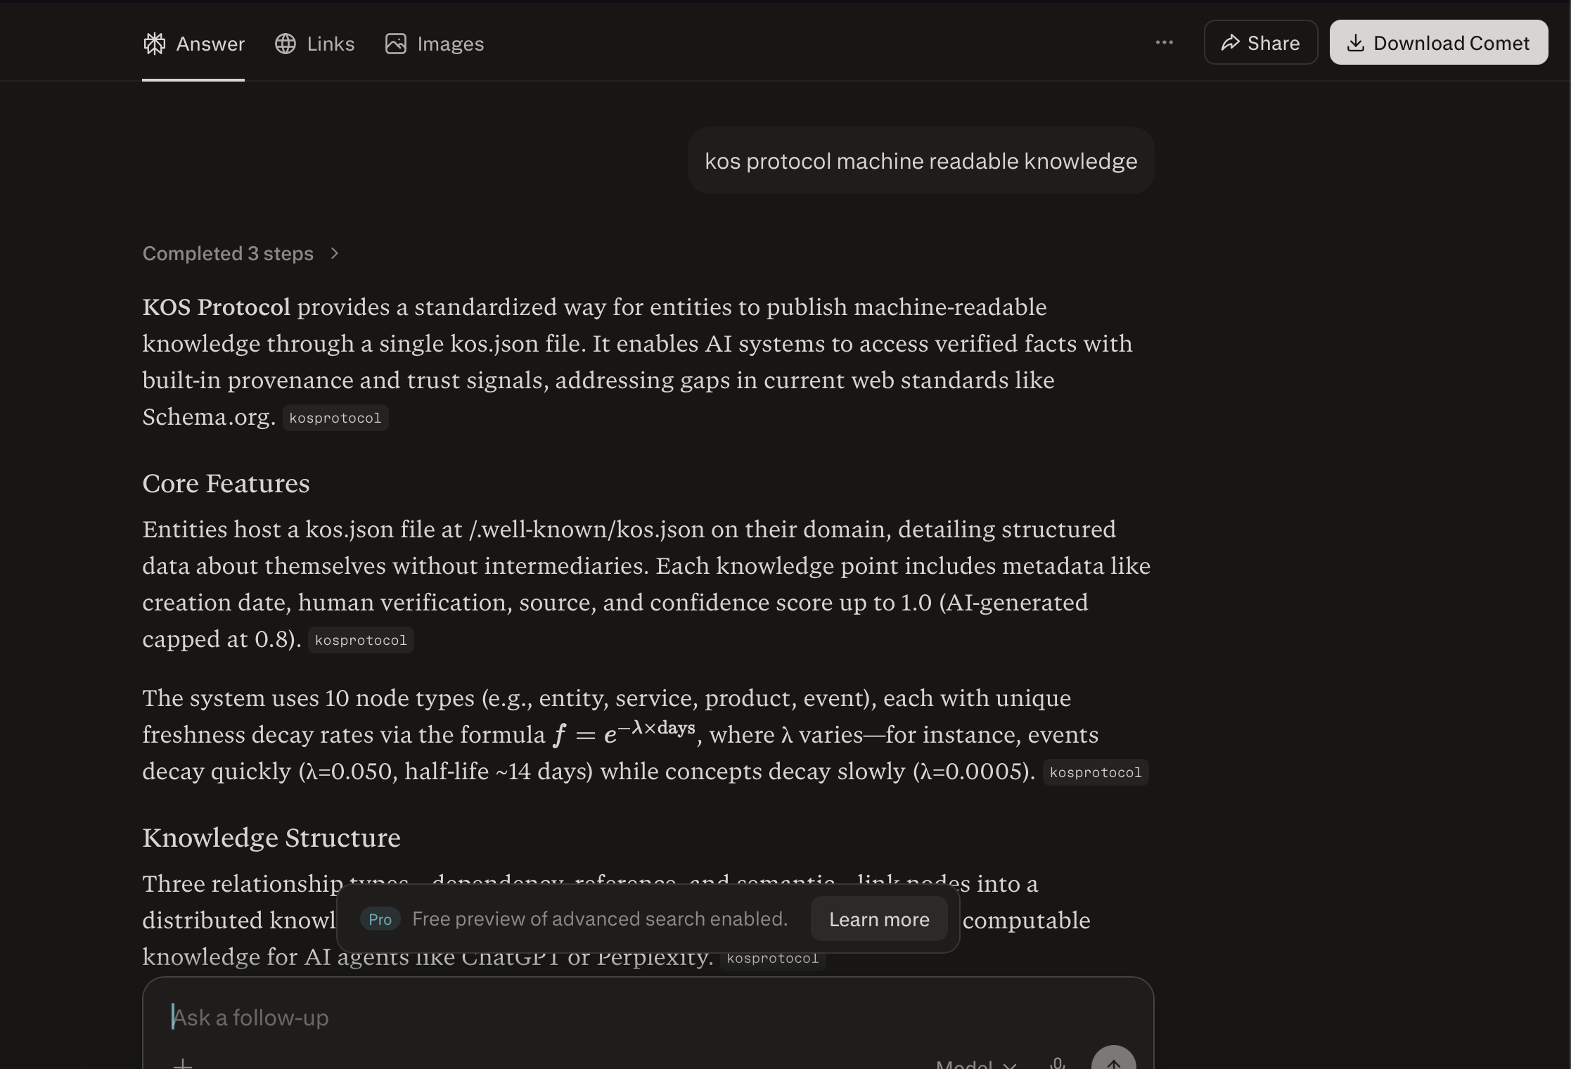Click the picture icon on Images tab

pyautogui.click(x=395, y=44)
